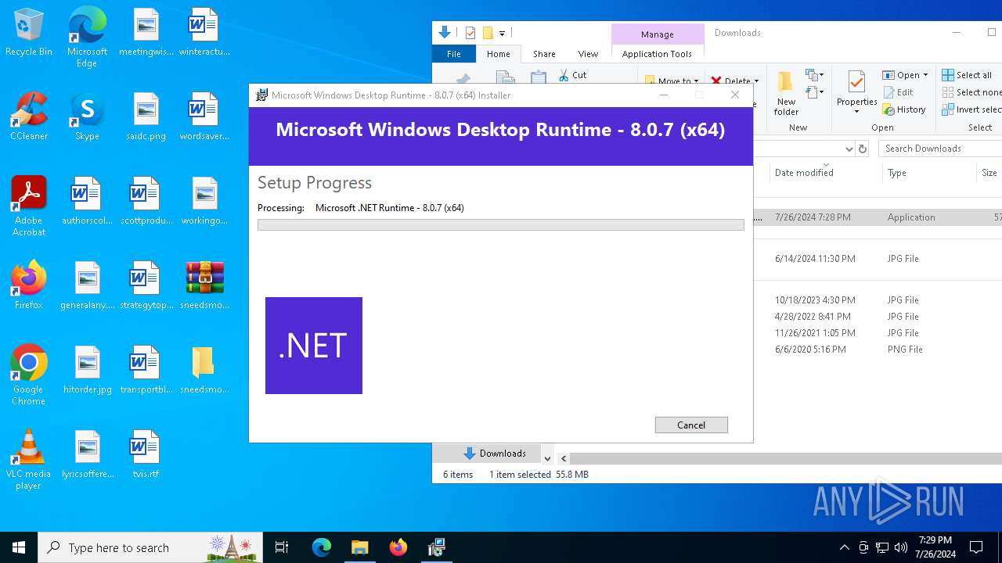Click Cut in Explorer ribbon

point(573,75)
